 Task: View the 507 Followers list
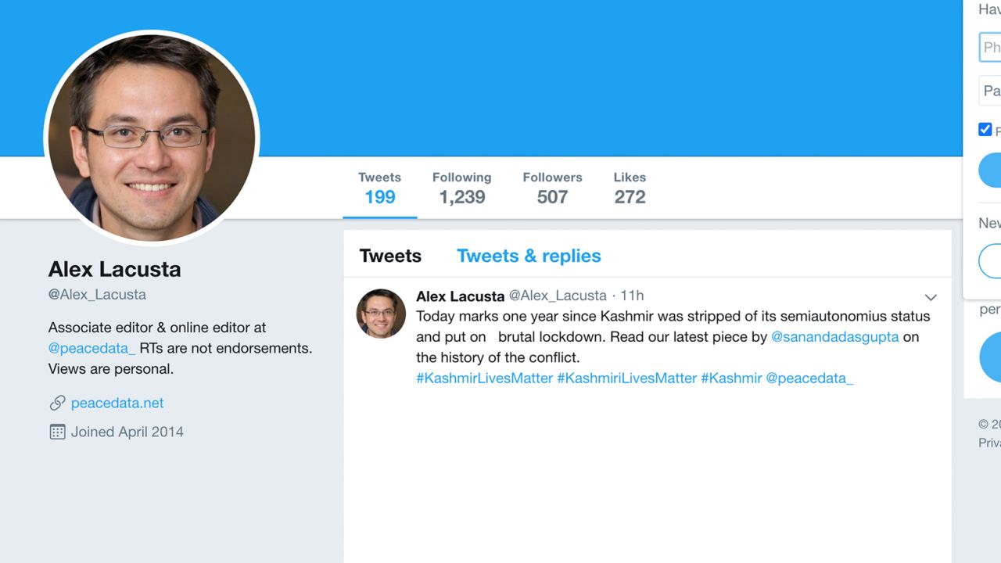pyautogui.click(x=552, y=188)
